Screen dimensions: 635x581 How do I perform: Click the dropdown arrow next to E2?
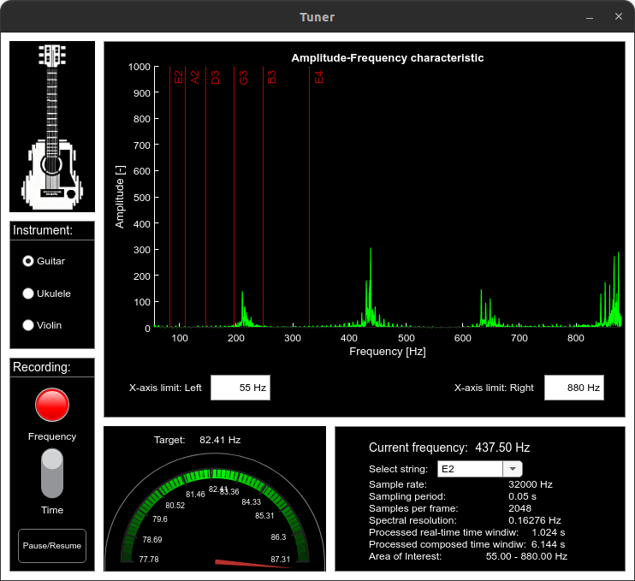pos(512,468)
